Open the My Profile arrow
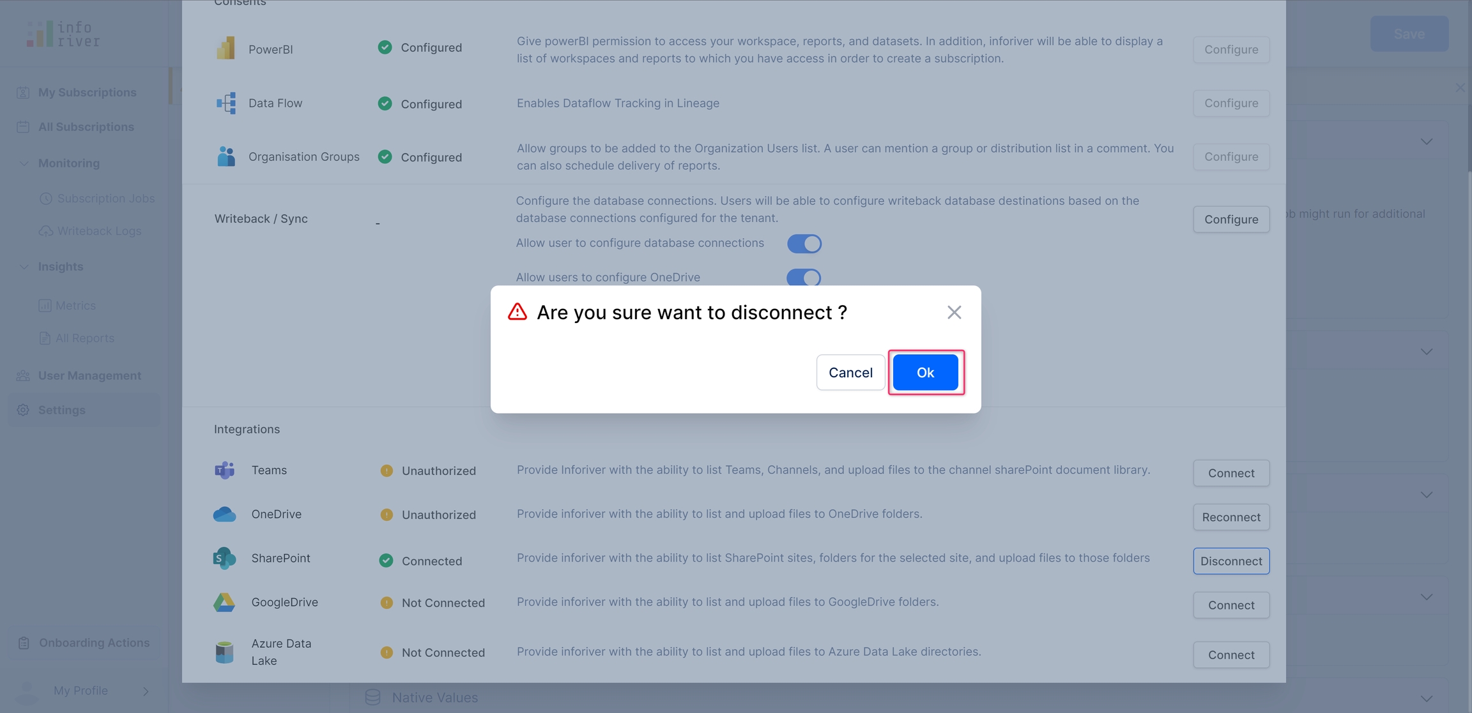The height and width of the screenshot is (713, 1472). pyautogui.click(x=146, y=691)
